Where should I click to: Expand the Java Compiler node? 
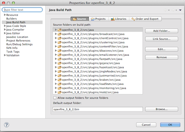pos(5,30)
